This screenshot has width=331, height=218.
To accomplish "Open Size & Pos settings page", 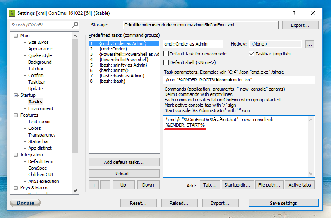I will [38, 42].
